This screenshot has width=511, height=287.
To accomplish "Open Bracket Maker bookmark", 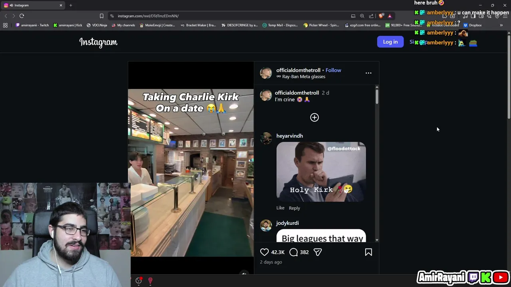I will [x=198, y=25].
